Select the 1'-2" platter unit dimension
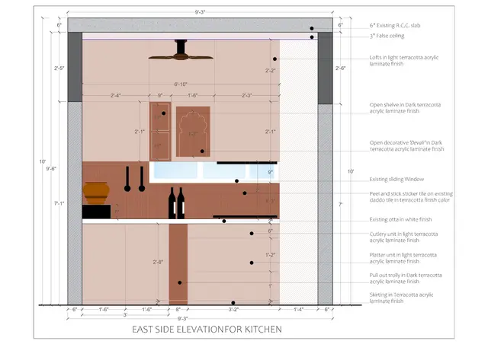Viewport: 488px width, 344px height. coord(270,255)
